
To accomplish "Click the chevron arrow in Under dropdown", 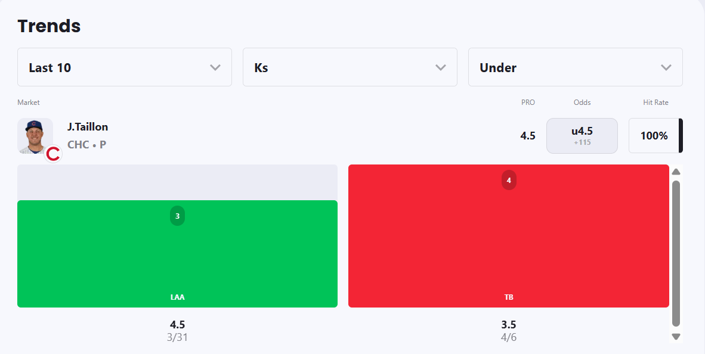I will tap(666, 67).
